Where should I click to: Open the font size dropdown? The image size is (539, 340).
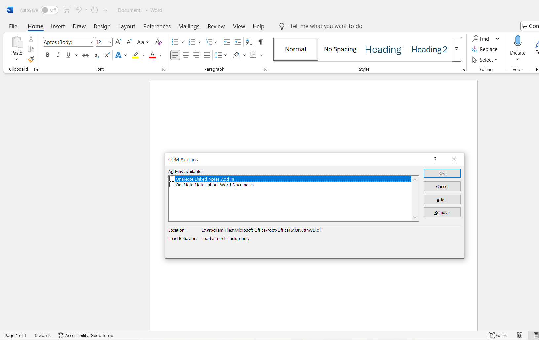[x=110, y=42]
